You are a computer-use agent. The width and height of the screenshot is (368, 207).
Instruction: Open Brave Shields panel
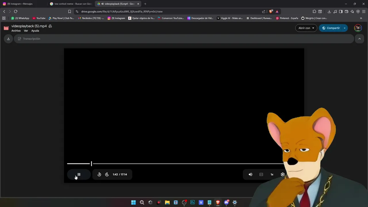pyautogui.click(x=271, y=11)
